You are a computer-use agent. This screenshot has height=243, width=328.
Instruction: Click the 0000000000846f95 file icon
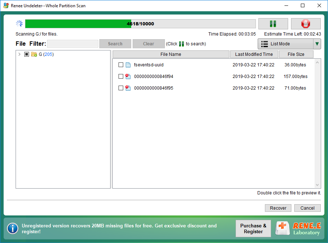[128, 88]
